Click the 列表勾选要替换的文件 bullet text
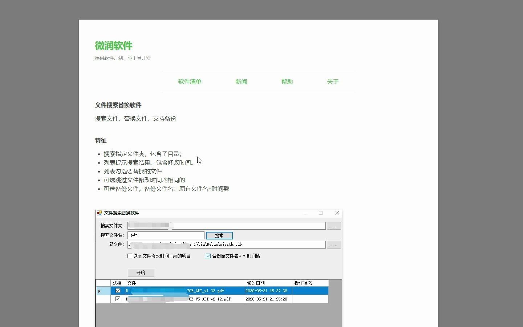Viewport: 523px width, 327px height. tap(133, 171)
